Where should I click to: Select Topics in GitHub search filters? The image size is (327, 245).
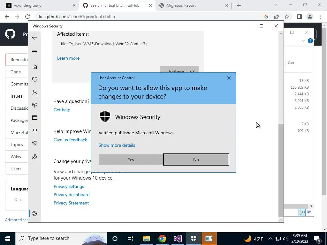17,145
